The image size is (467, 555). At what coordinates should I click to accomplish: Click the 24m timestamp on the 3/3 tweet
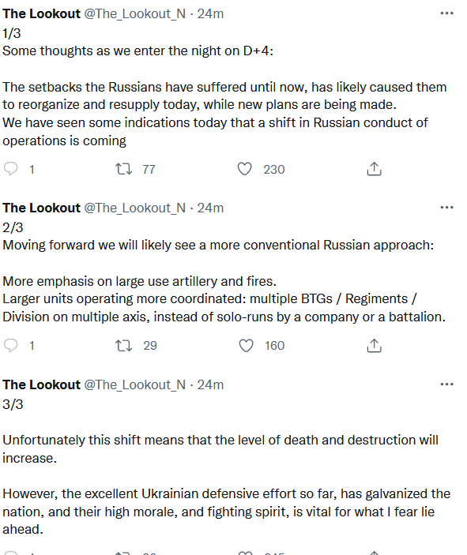tap(210, 384)
